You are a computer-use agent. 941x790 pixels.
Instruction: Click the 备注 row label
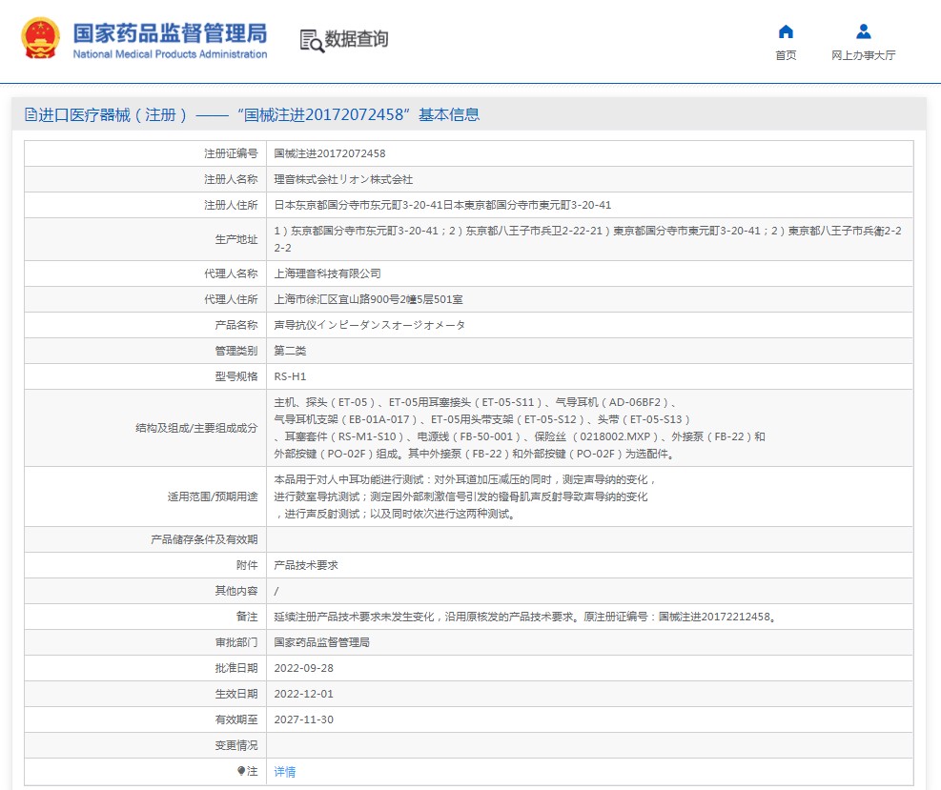247,617
